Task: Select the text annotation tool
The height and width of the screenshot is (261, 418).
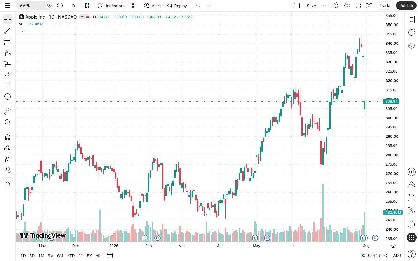Action: pos(8,86)
